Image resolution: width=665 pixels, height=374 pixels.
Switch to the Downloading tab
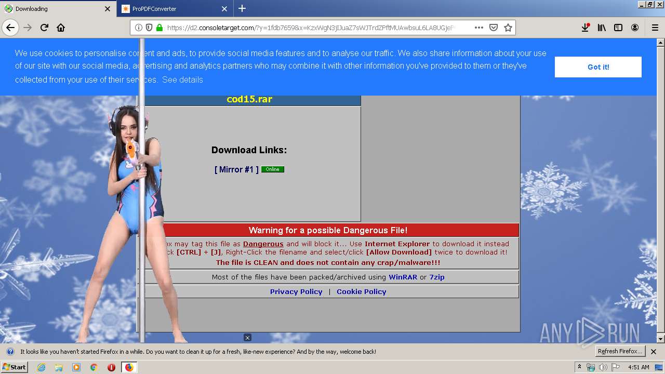[x=57, y=9]
